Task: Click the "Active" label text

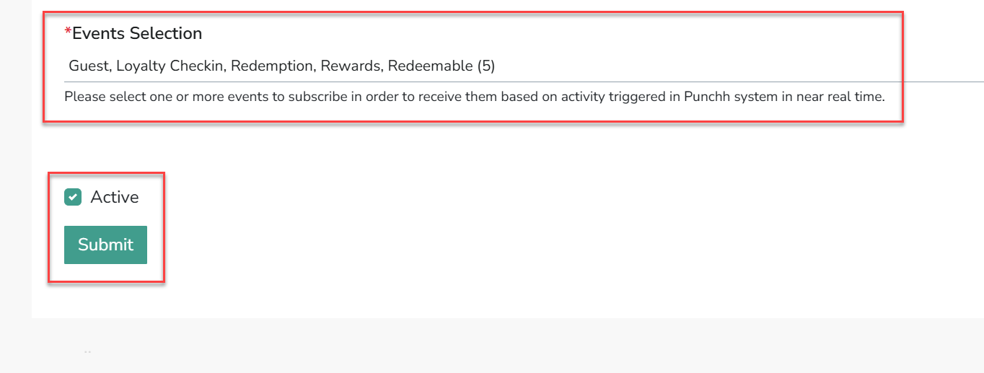Action: tap(115, 197)
